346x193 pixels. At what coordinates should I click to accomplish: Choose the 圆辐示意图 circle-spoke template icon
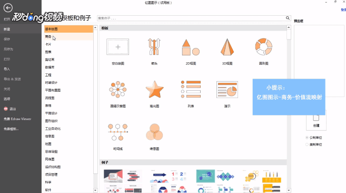pos(118,90)
